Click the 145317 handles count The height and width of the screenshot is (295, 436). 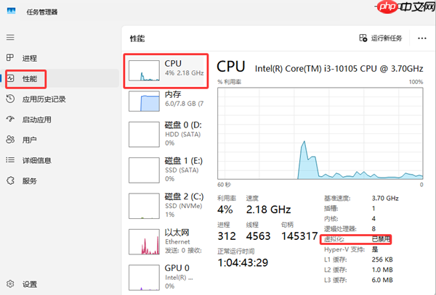coord(299,236)
